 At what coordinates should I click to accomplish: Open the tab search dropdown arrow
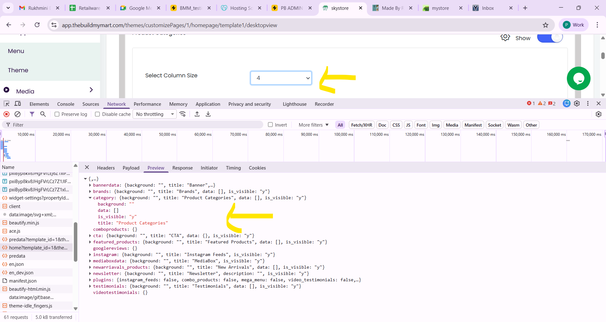pyautogui.click(x=8, y=8)
